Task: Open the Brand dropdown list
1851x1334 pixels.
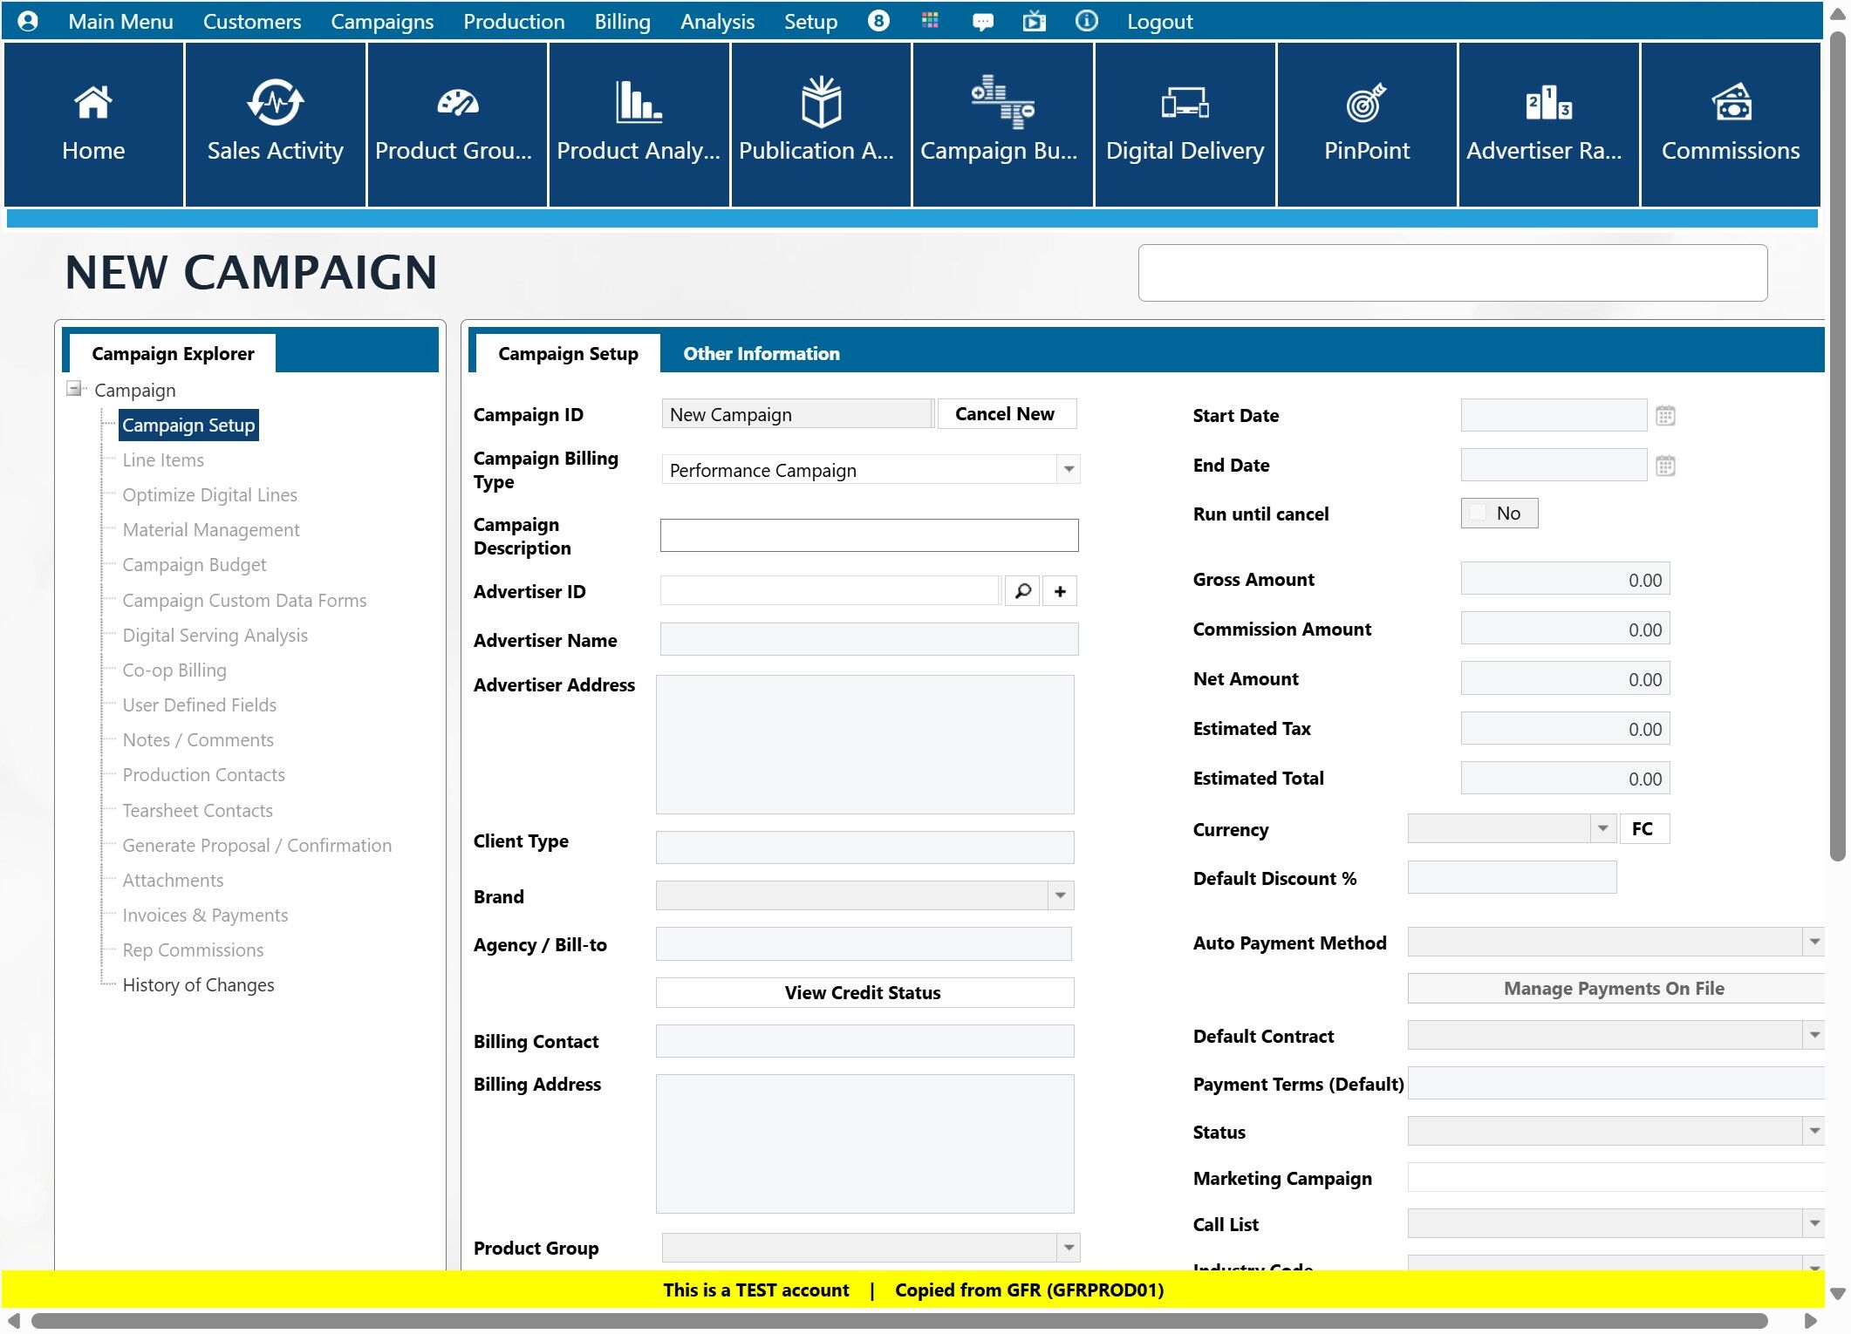Action: [x=1060, y=895]
